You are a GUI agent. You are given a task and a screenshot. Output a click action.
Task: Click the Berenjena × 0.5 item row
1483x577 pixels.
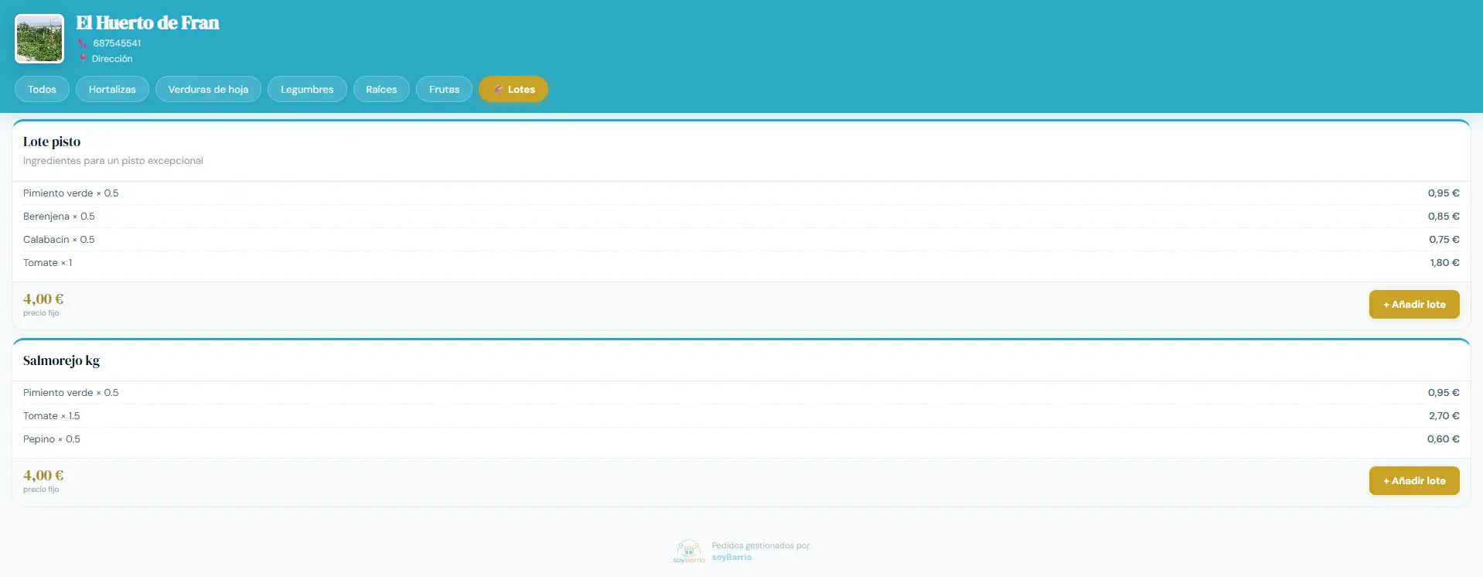point(741,217)
